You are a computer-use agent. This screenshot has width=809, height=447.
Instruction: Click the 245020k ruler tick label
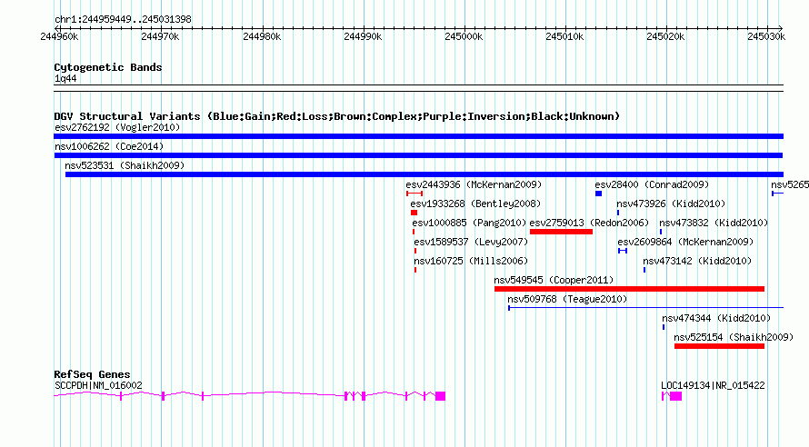[x=665, y=36]
